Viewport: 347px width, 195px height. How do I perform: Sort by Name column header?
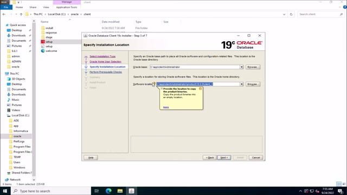pos(44,22)
